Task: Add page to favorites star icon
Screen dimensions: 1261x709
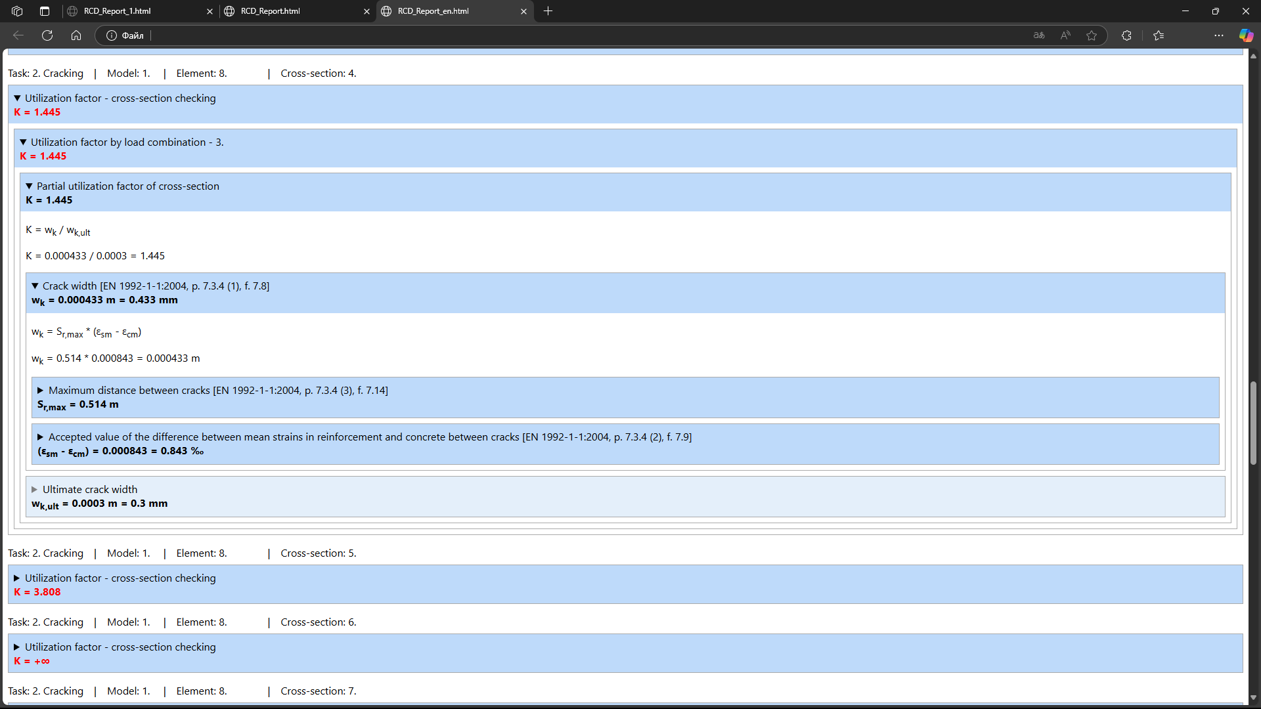Action: point(1092,35)
